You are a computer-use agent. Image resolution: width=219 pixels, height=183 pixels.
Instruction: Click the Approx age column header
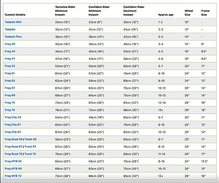click(x=166, y=14)
